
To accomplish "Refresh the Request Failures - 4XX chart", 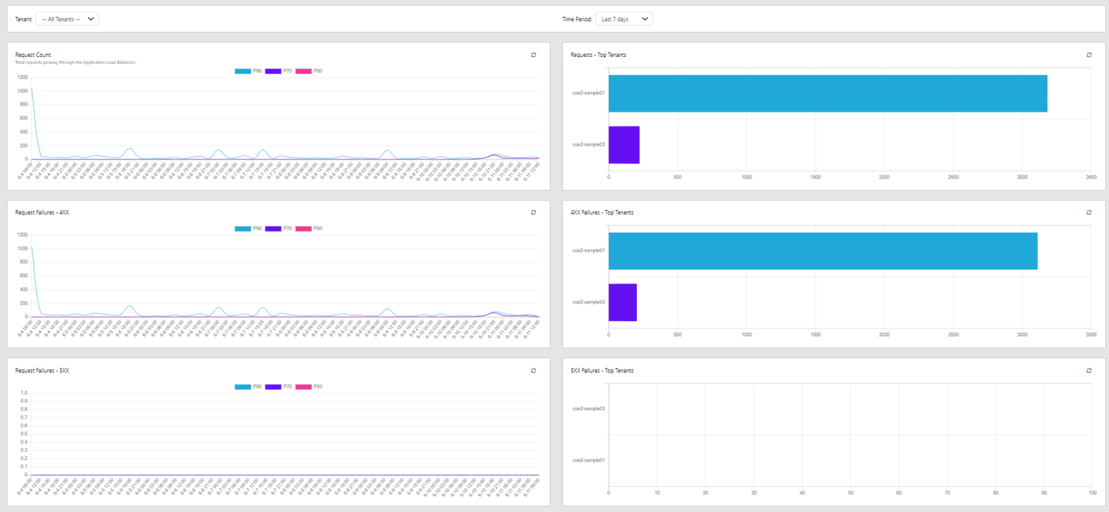I will click(x=533, y=212).
